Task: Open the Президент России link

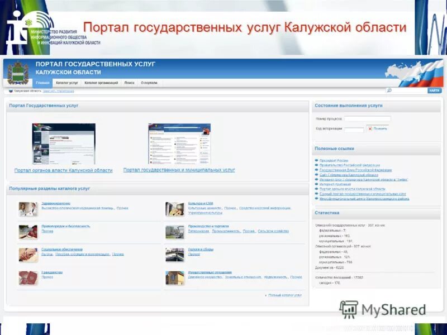Action: [334, 161]
